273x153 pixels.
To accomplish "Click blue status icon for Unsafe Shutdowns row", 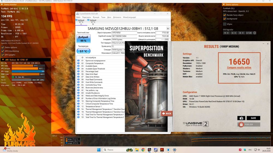I will (x=78, y=93).
